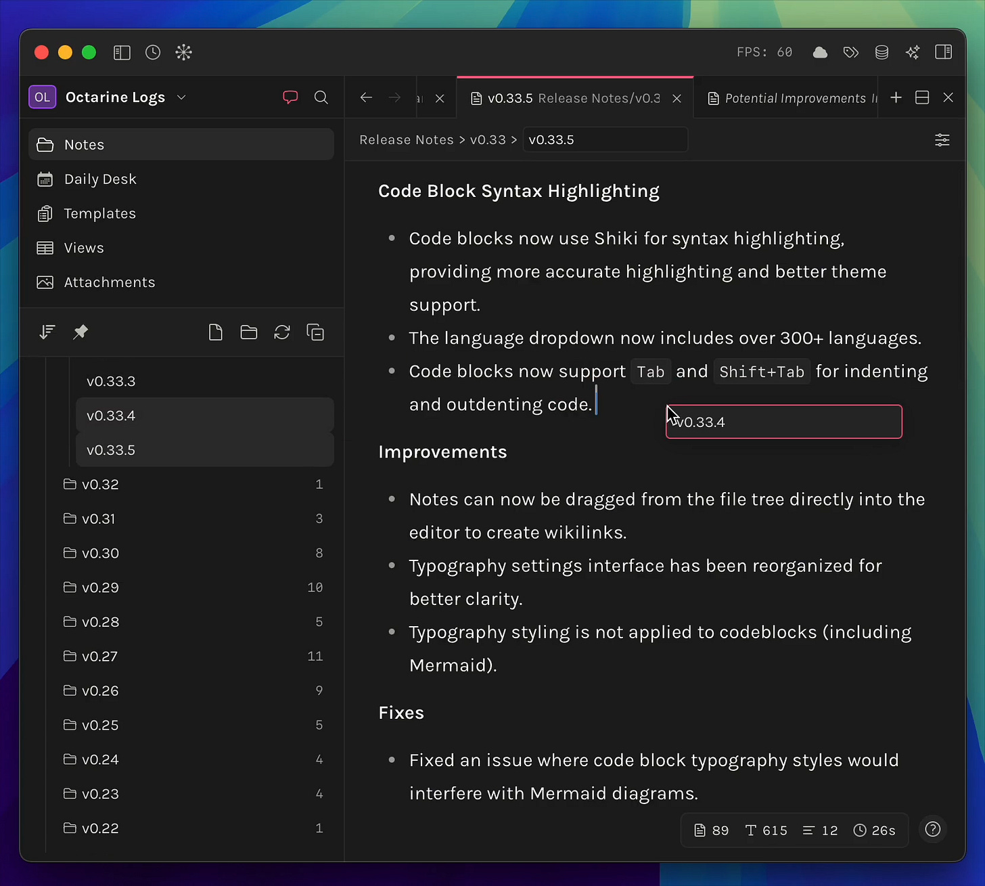Expand the v0.22 folder

tap(193, 828)
